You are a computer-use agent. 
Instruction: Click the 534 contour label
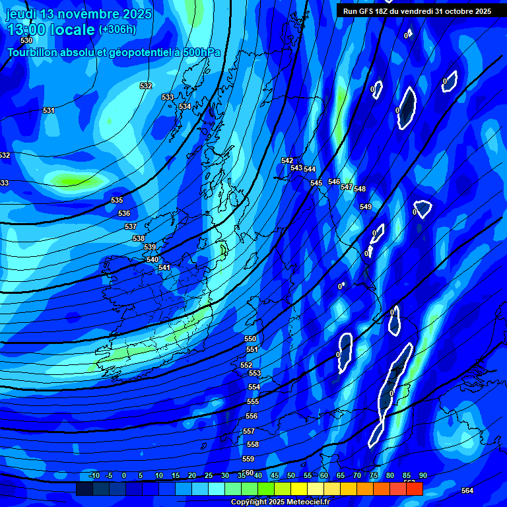(x=185, y=106)
